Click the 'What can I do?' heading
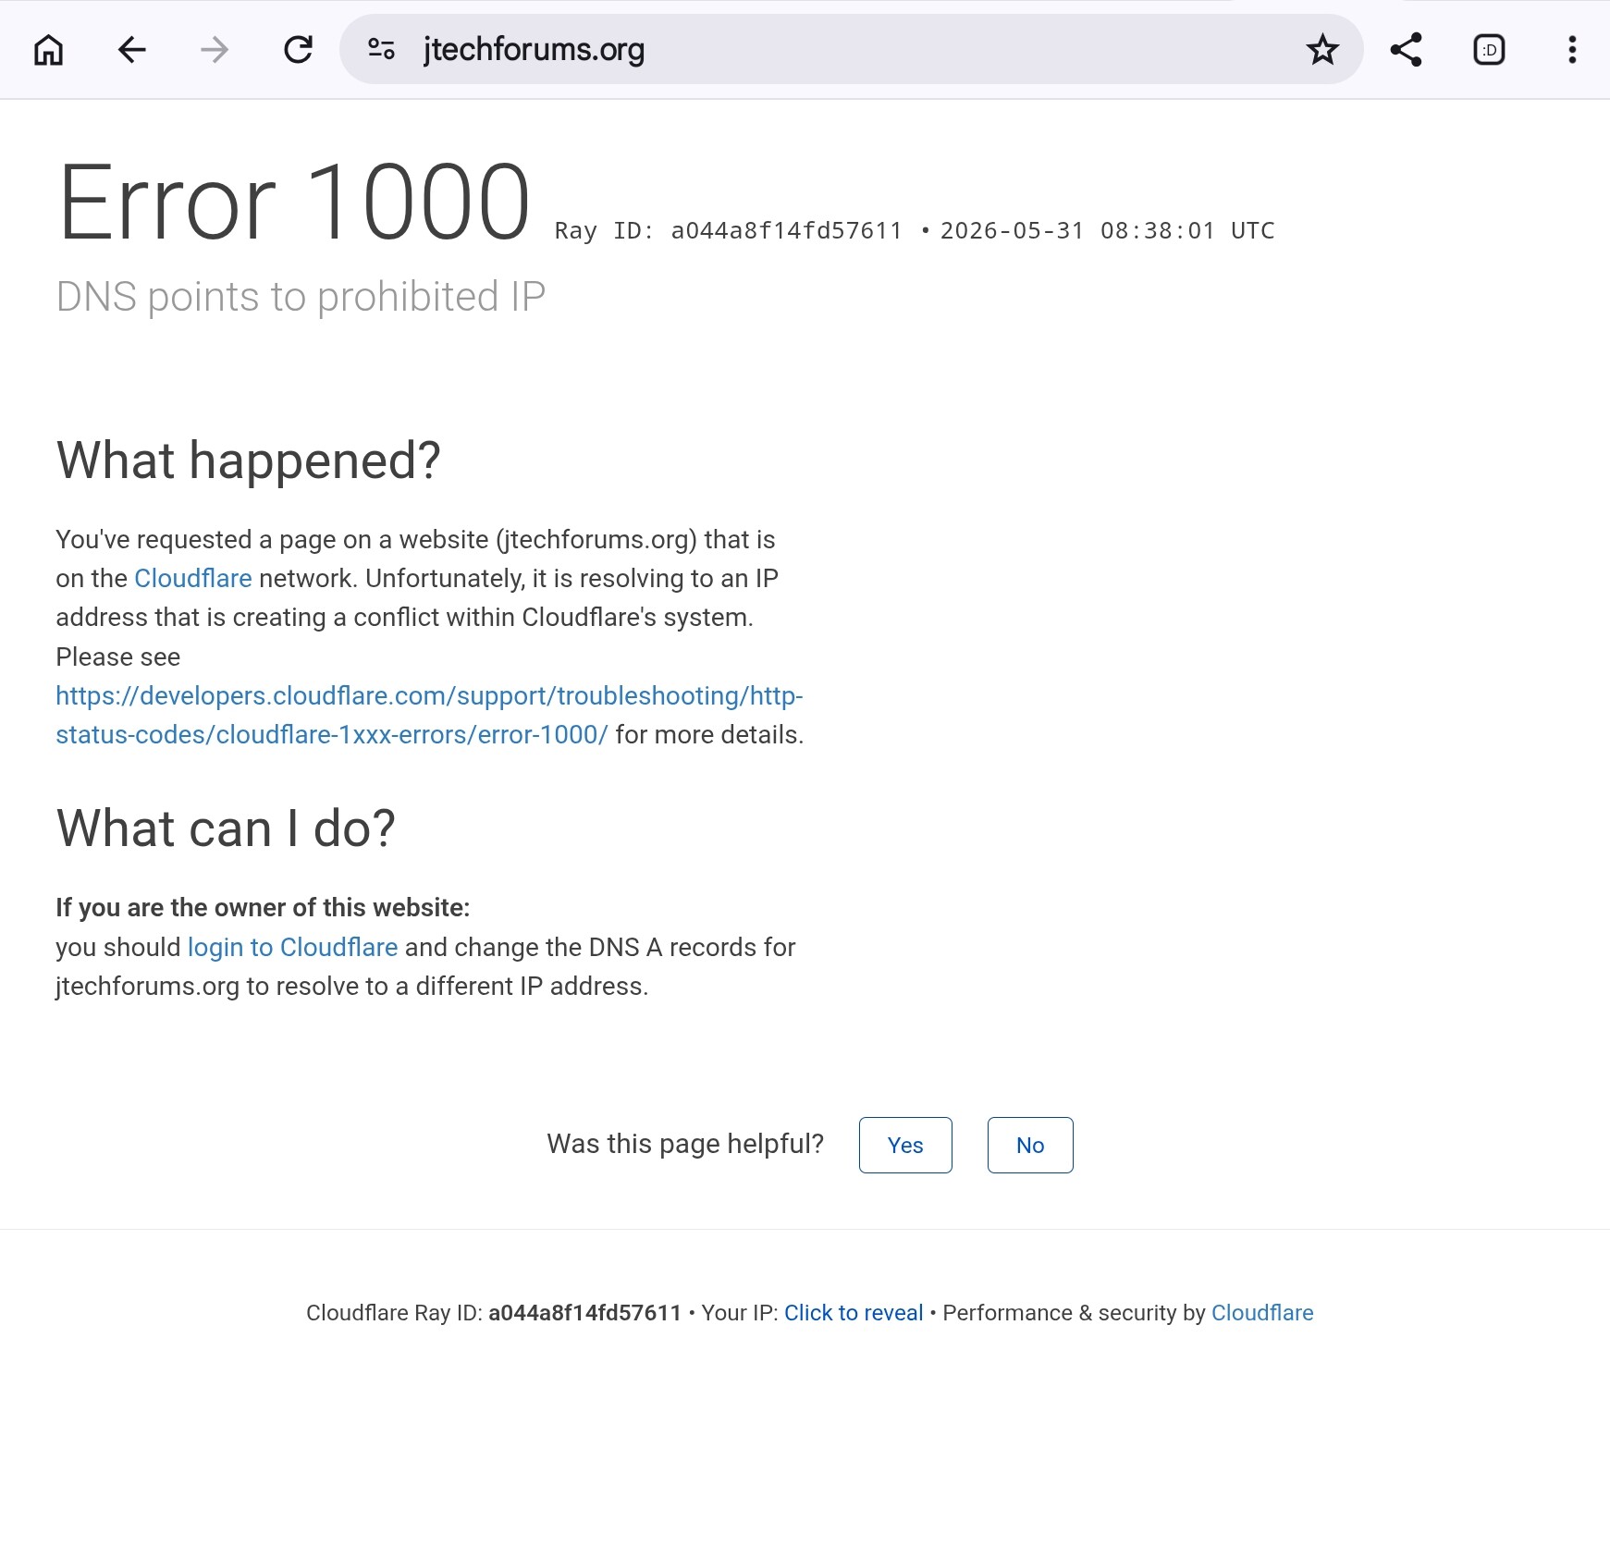Viewport: 1610px width, 1546px height. 226,828
